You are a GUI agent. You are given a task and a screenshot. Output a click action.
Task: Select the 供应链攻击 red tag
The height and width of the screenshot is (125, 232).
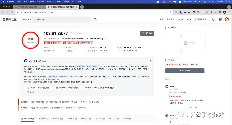[x=69, y=43]
